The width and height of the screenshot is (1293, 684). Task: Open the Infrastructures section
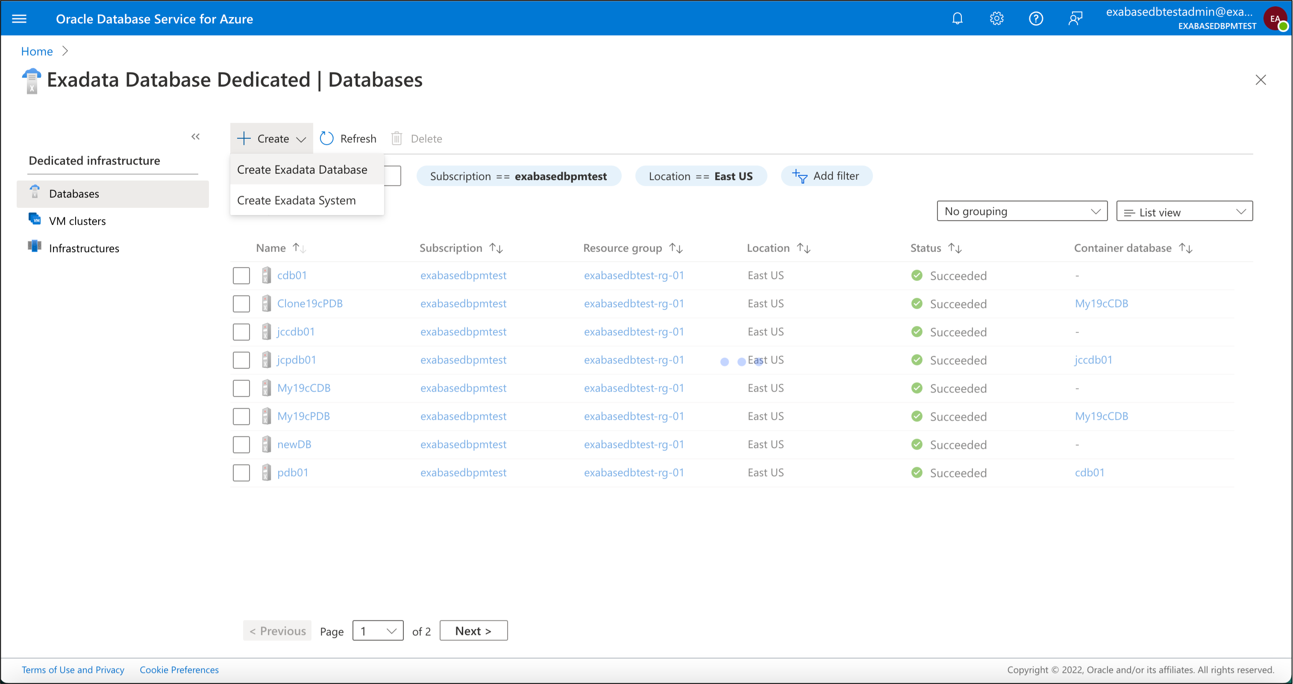tap(84, 248)
